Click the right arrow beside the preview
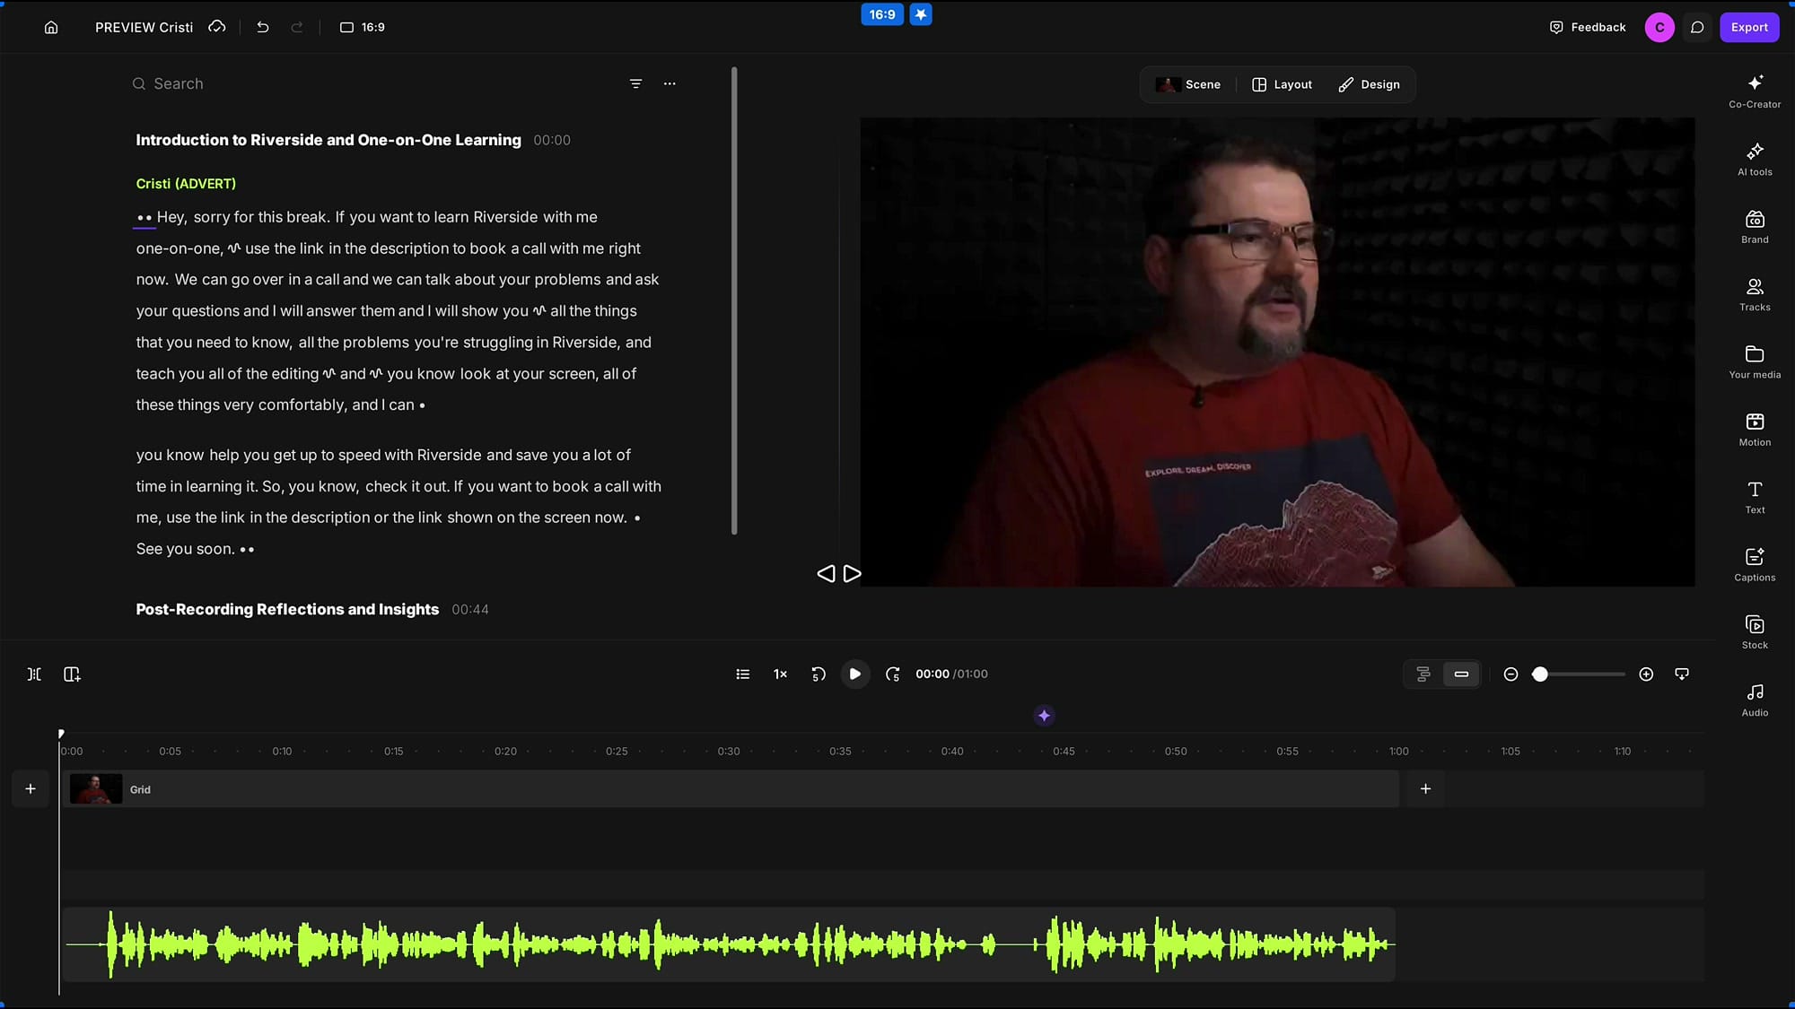 (x=853, y=573)
